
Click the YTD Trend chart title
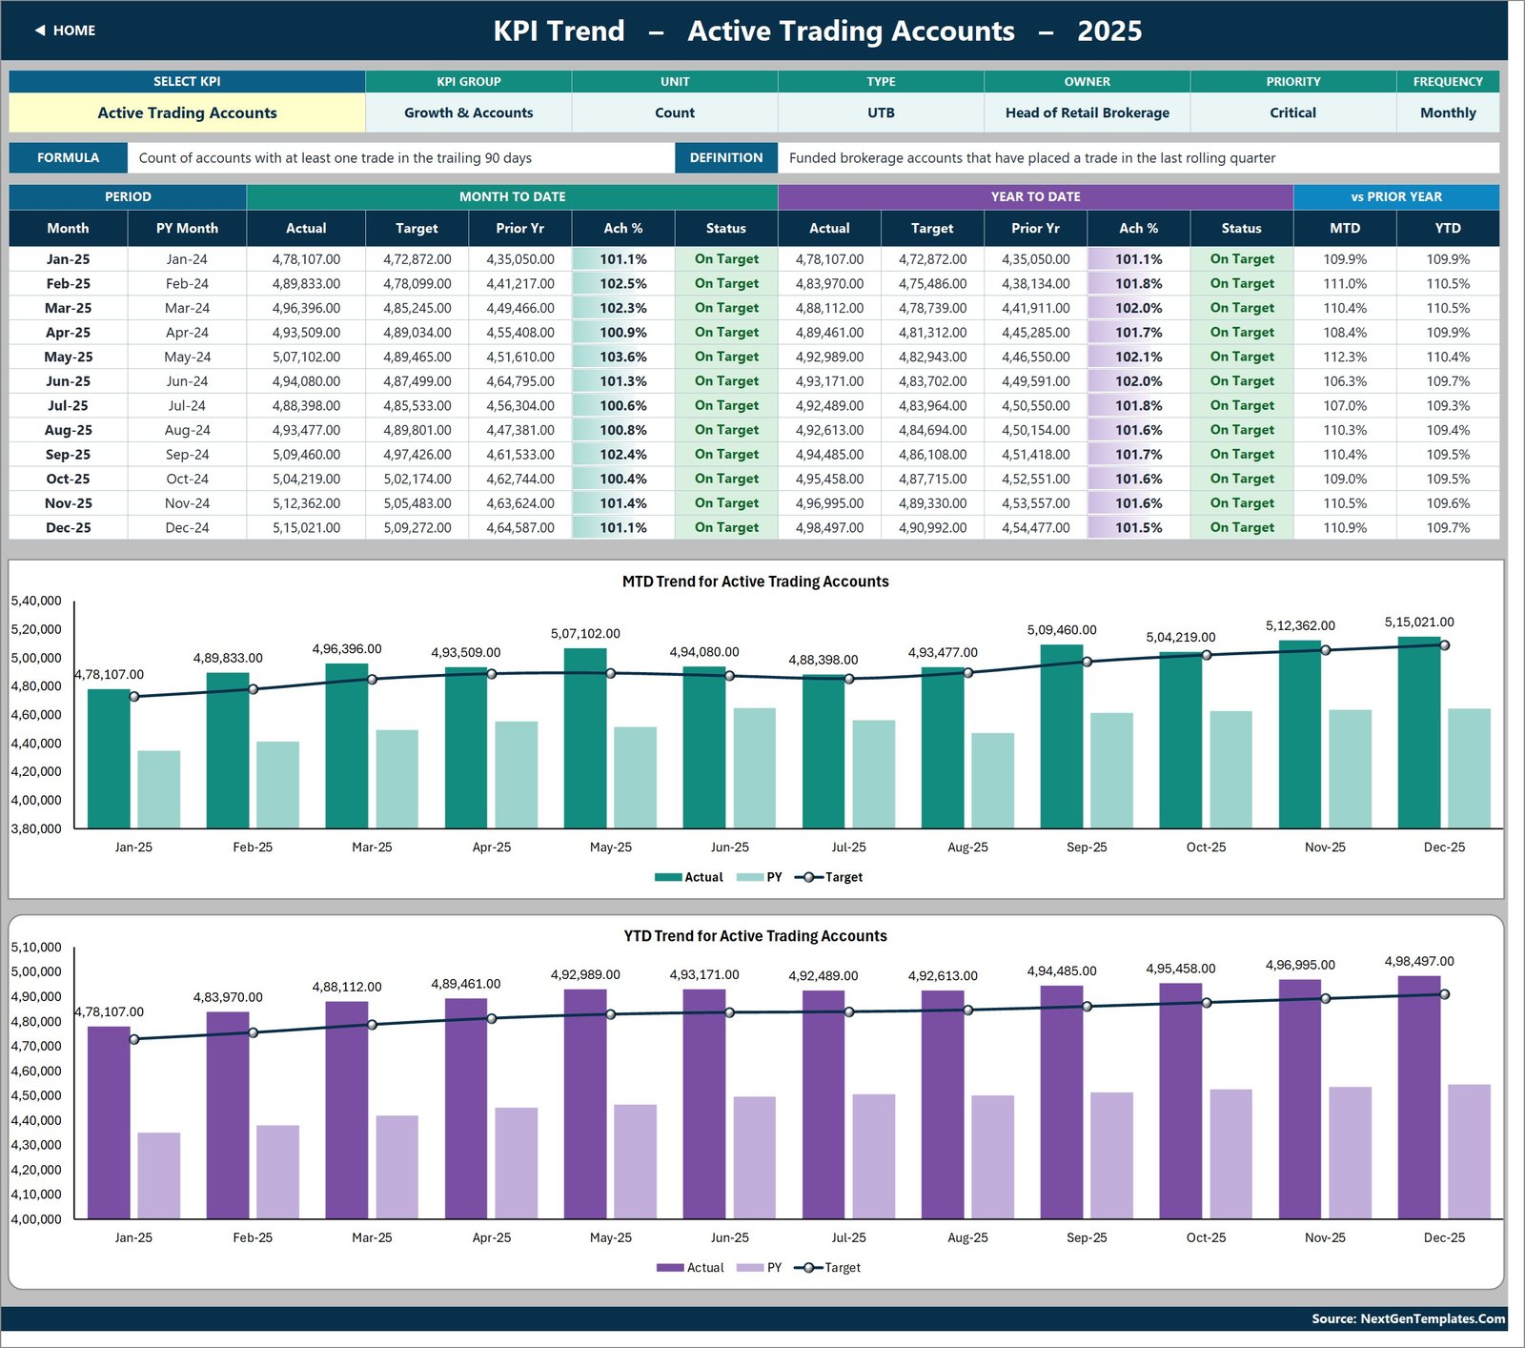tap(755, 936)
